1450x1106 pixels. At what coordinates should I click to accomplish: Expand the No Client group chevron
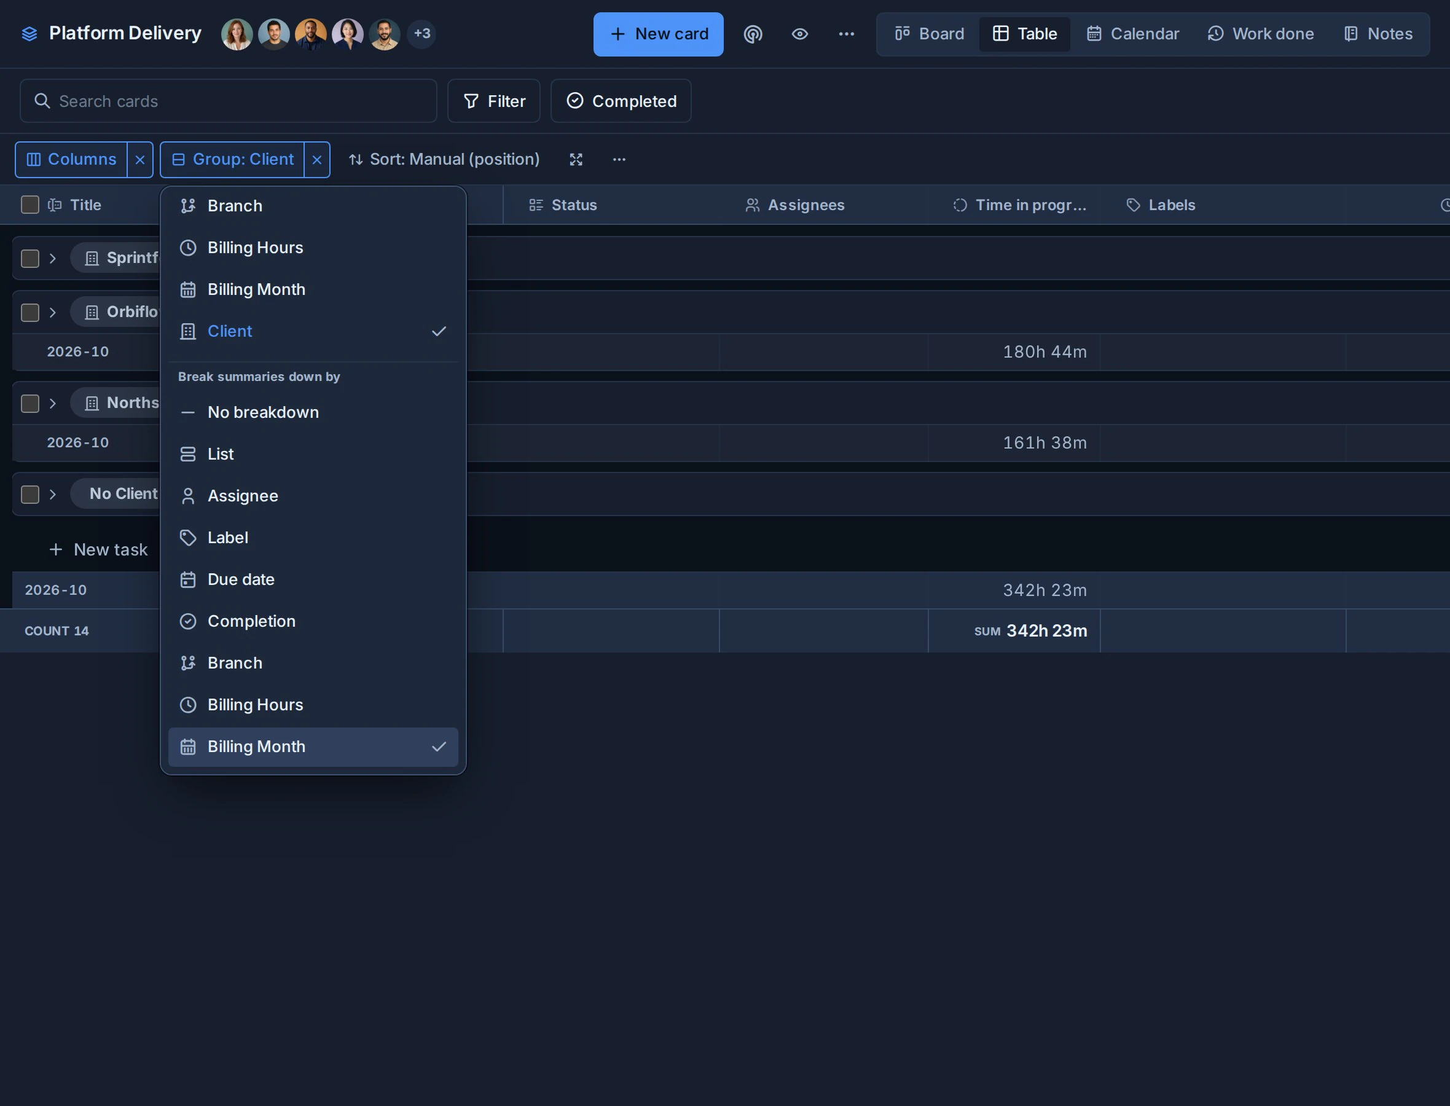click(53, 494)
